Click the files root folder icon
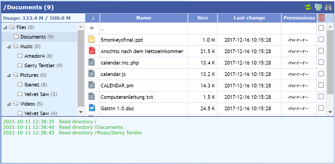The width and height of the screenshot is (335, 164). [11, 27]
